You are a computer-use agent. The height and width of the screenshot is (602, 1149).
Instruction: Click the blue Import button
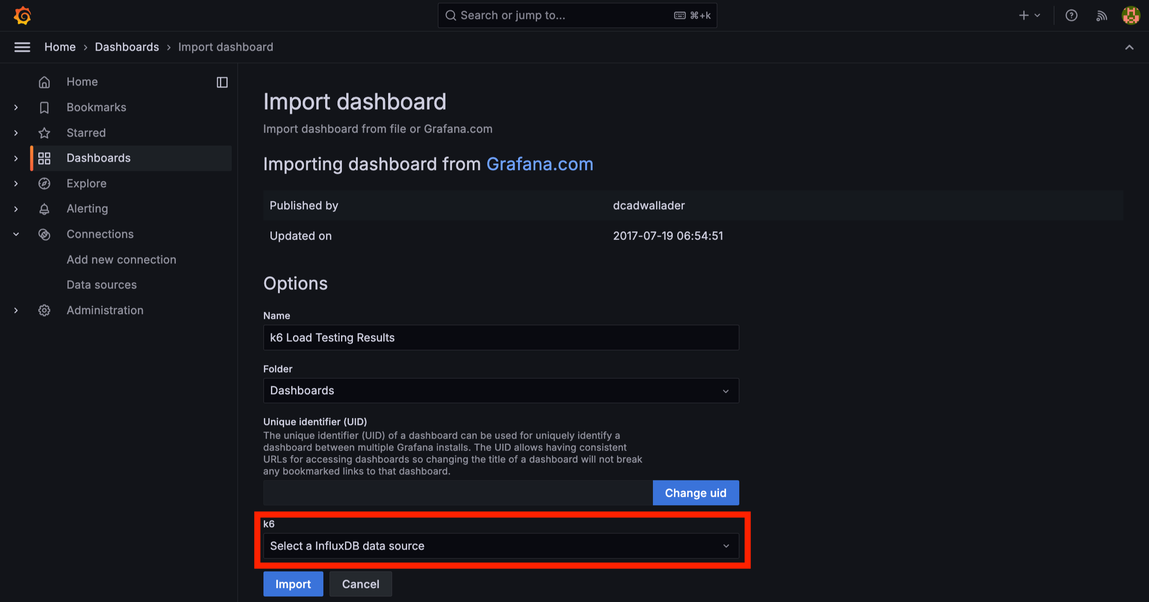point(293,584)
